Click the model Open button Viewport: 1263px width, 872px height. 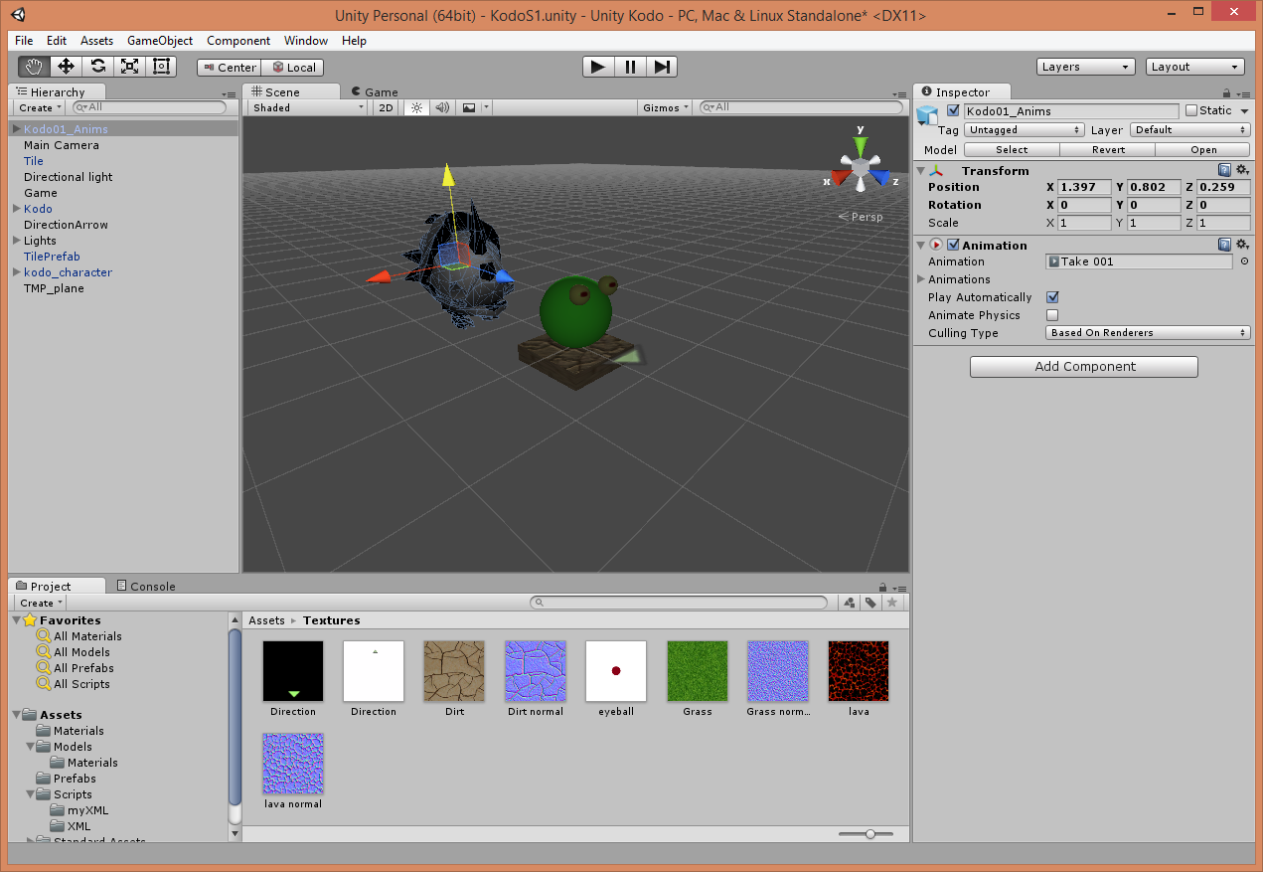(x=1203, y=149)
